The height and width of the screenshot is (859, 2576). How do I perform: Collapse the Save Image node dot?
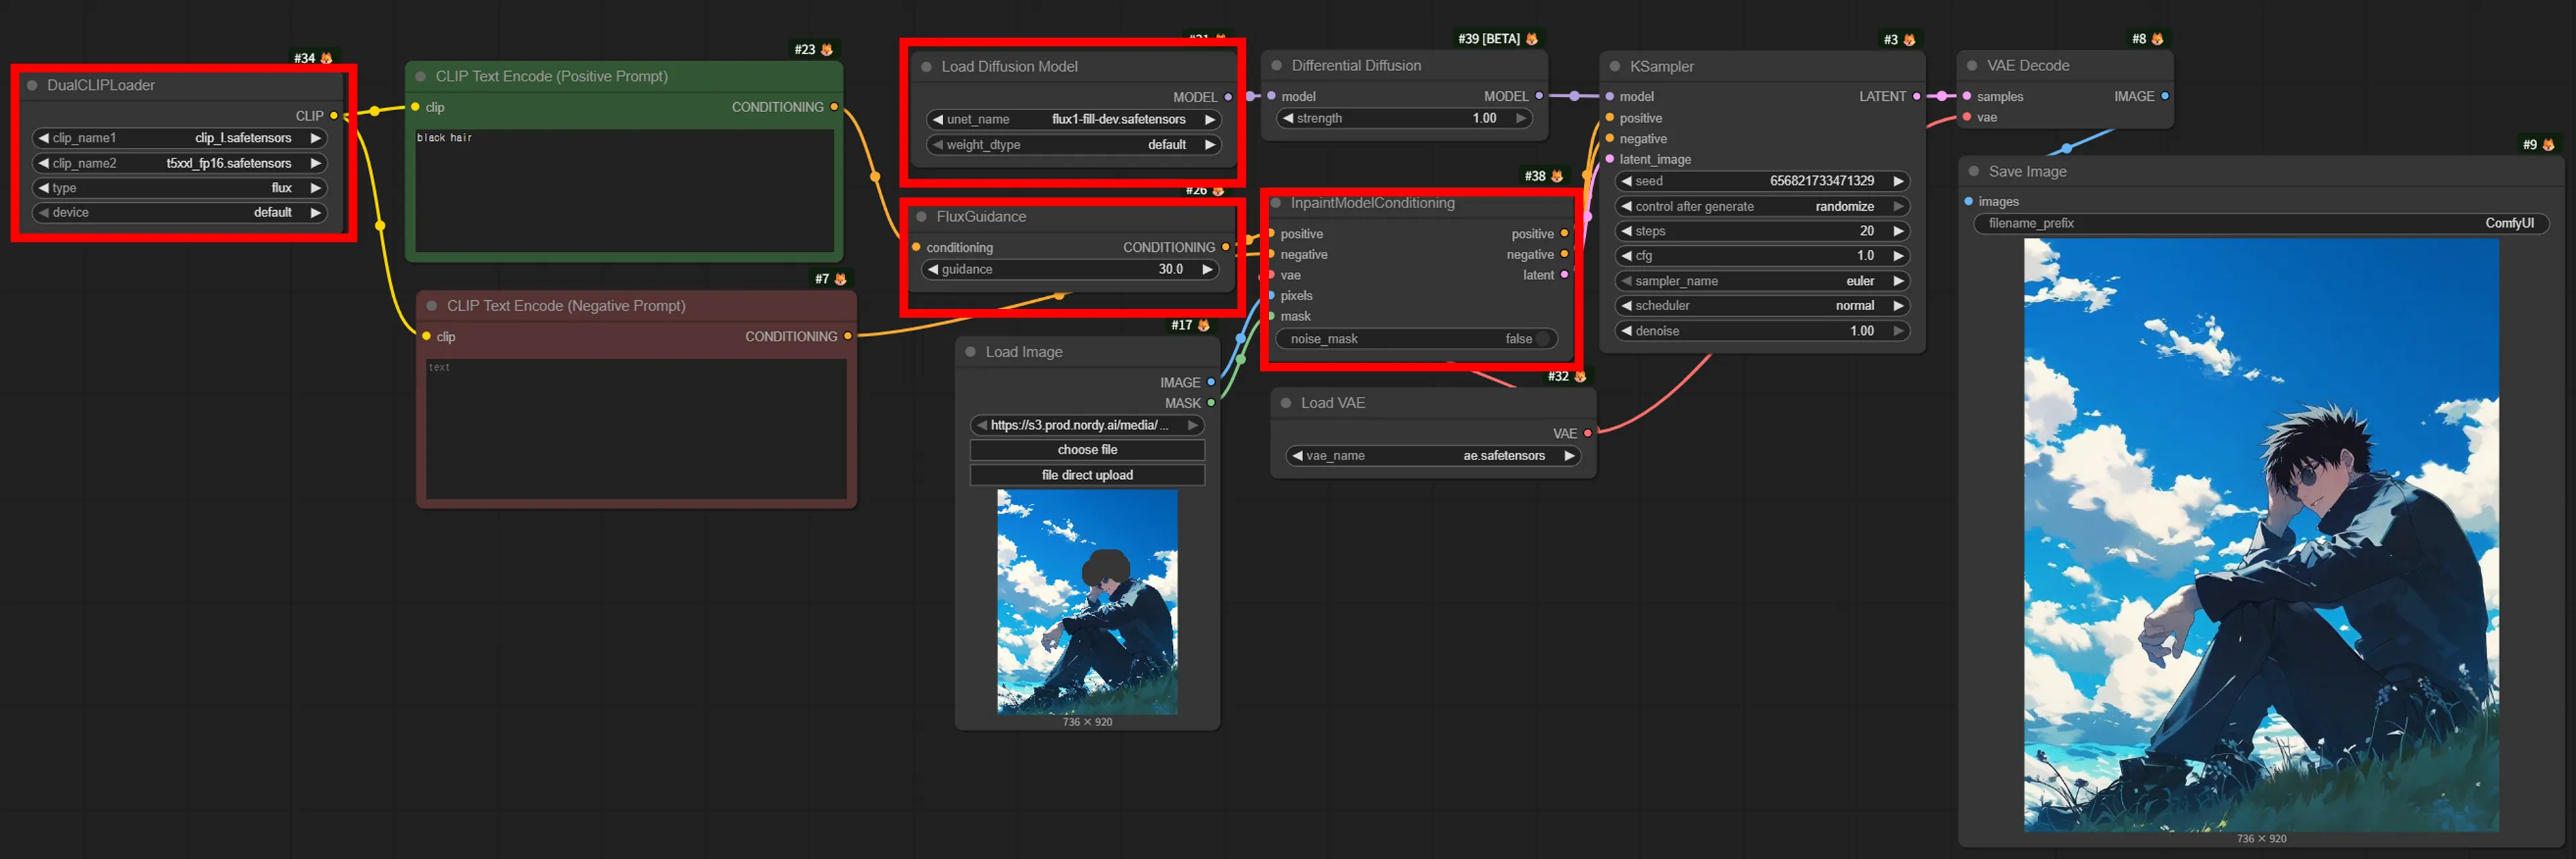point(1974,172)
